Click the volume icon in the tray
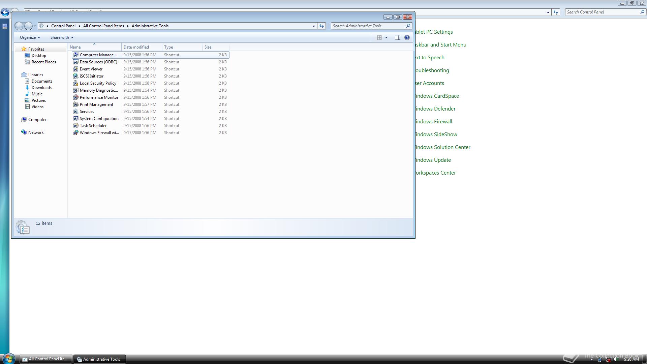 pyautogui.click(x=616, y=359)
